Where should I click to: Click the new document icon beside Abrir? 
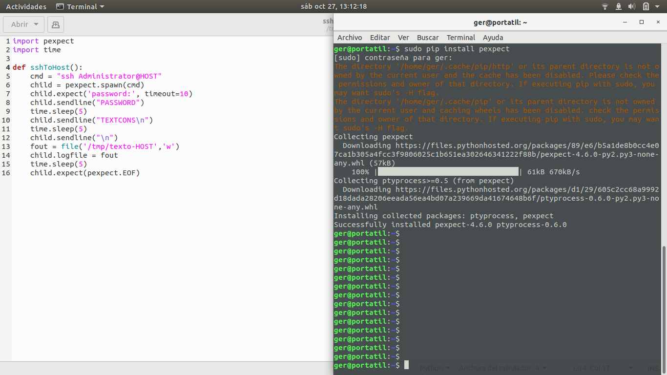(55, 24)
